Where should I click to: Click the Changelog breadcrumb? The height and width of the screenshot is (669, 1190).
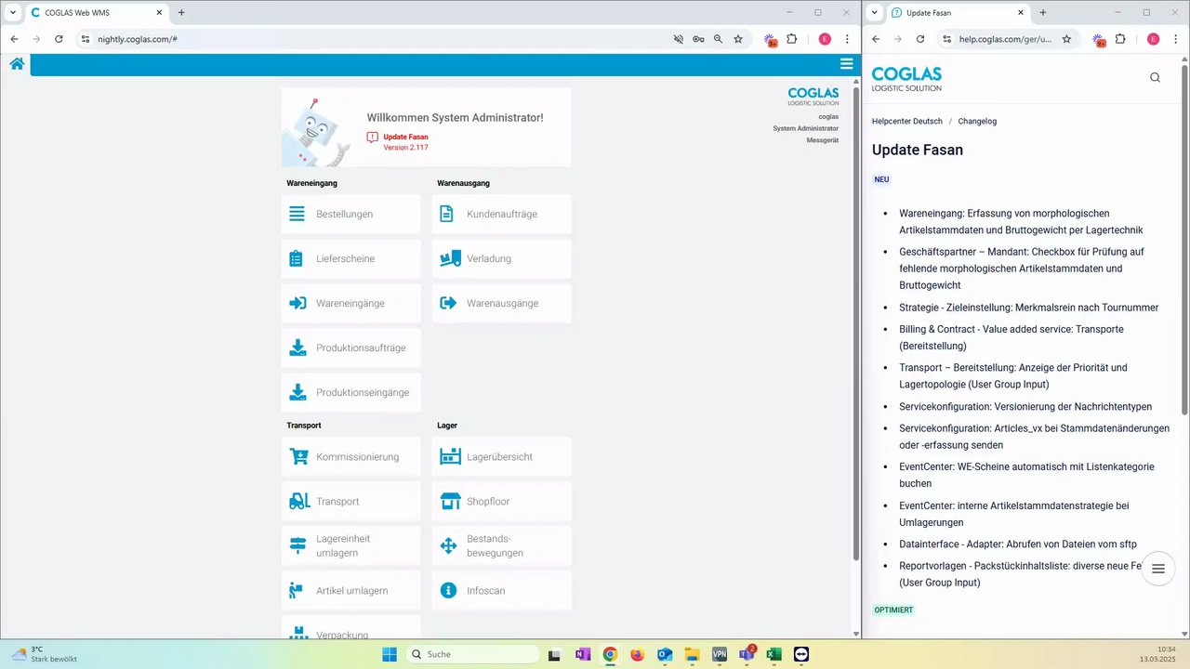pos(977,121)
